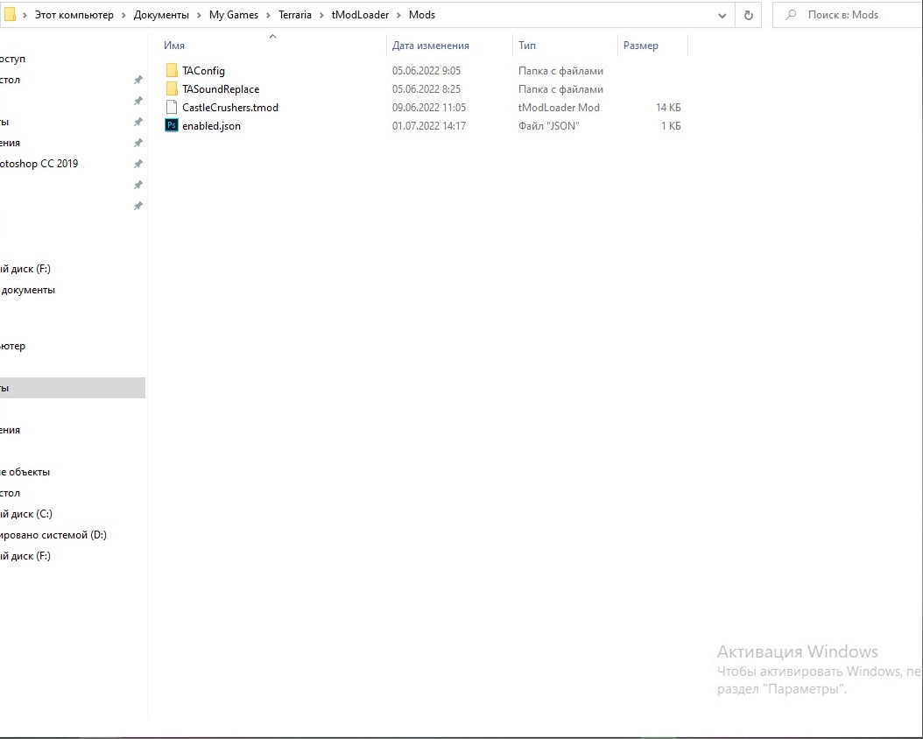Expand the chevron before Этот компьютер breadcrumb

25,15
